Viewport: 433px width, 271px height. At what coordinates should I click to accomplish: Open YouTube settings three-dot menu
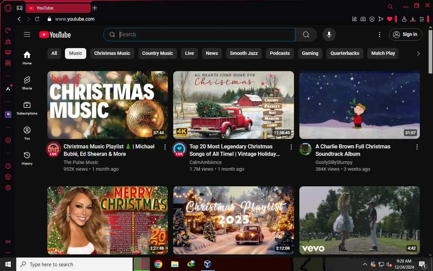(380, 35)
